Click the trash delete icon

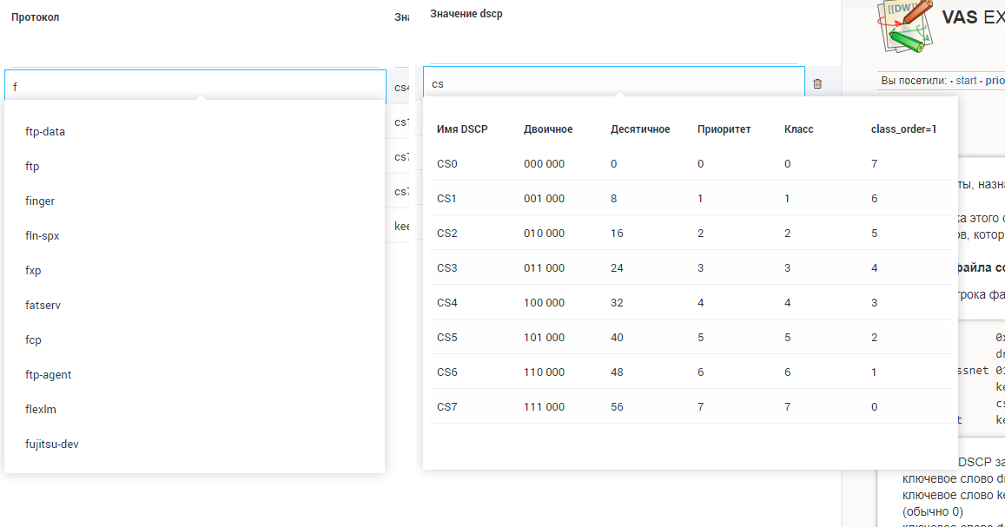[x=817, y=84]
